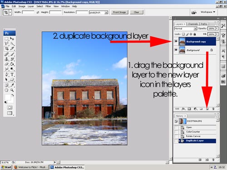The image size is (227, 170).
Task: Open the Filter menu
Action: tap(48, 6)
